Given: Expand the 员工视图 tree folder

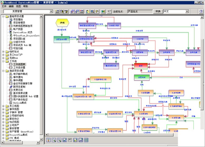Looking at the screenshot, I should [x=3, y=106].
